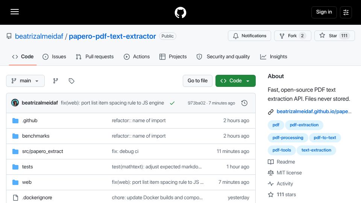Open the appearance settings sliders icon
The image size is (361, 203).
coord(346,12)
